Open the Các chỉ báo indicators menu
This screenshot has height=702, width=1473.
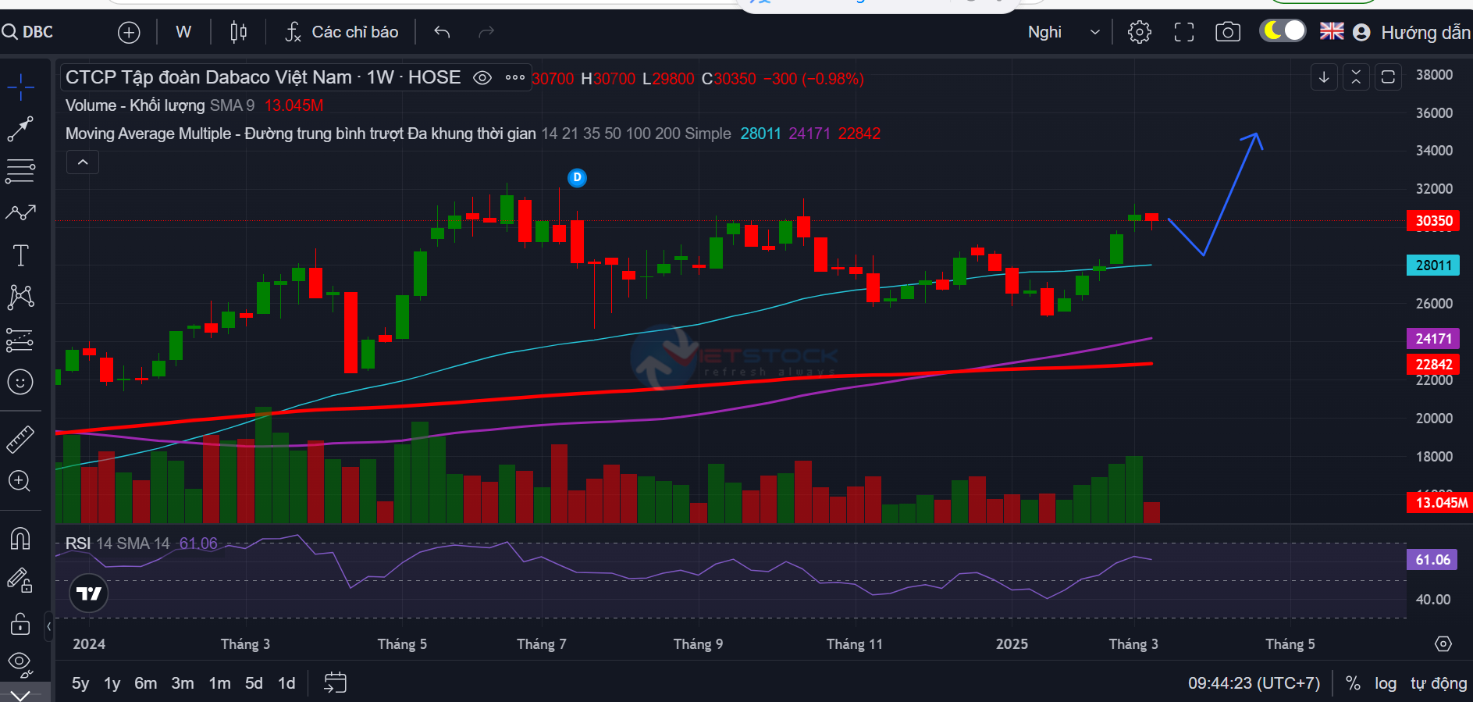coord(342,32)
